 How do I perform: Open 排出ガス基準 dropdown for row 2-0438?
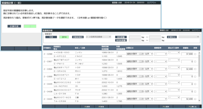coord(174,90)
